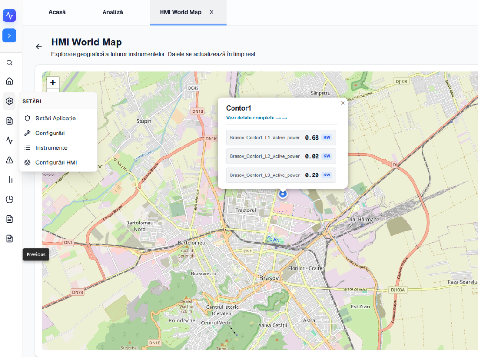Select the HMI World Map tab
Image resolution: width=478 pixels, height=357 pixels.
tap(181, 12)
